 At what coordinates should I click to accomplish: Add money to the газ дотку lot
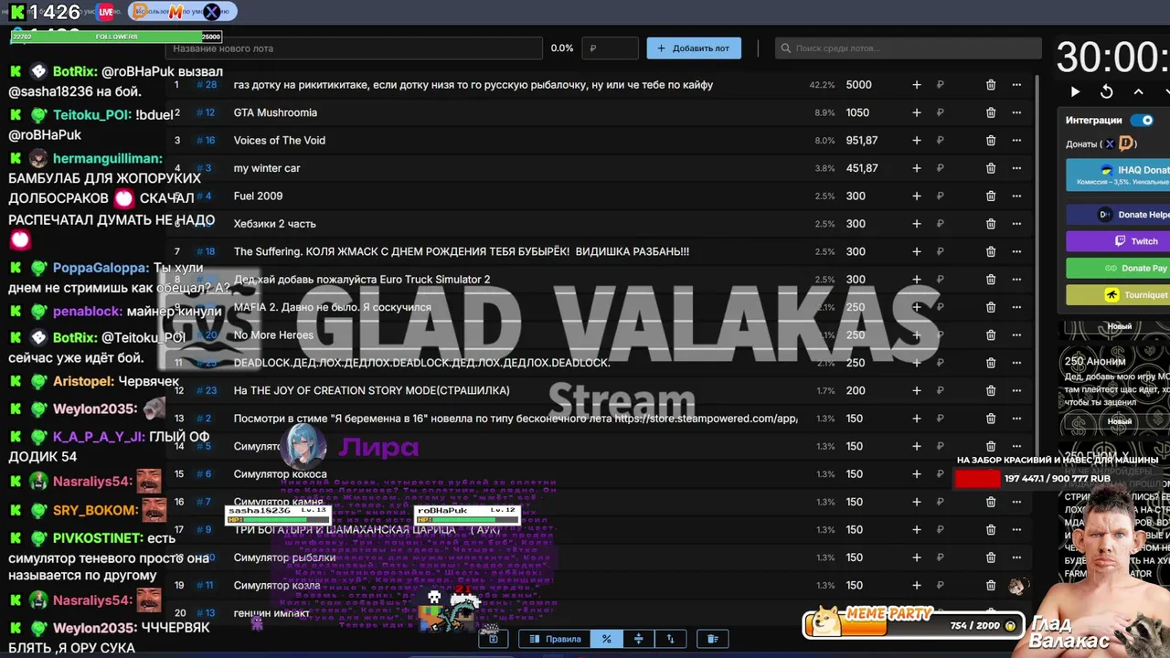pyautogui.click(x=917, y=85)
